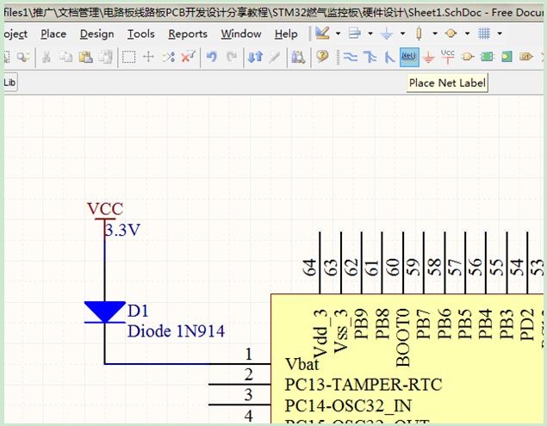Activate the rectangular selection tool
547x426 pixels.
pos(128,57)
